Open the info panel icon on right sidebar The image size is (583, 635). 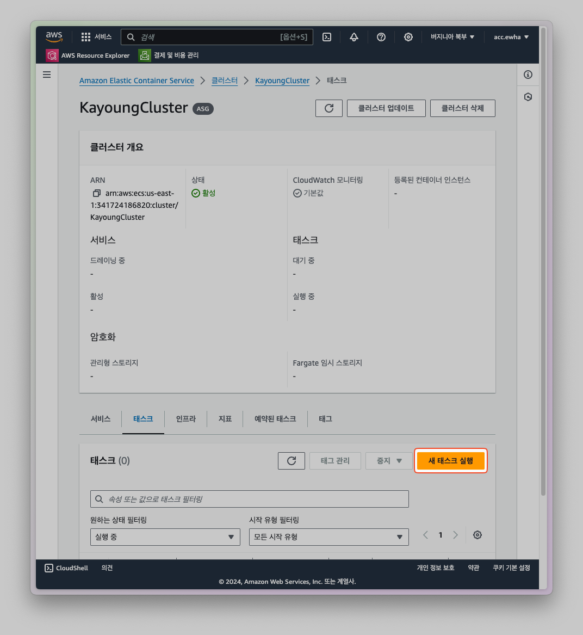point(528,75)
